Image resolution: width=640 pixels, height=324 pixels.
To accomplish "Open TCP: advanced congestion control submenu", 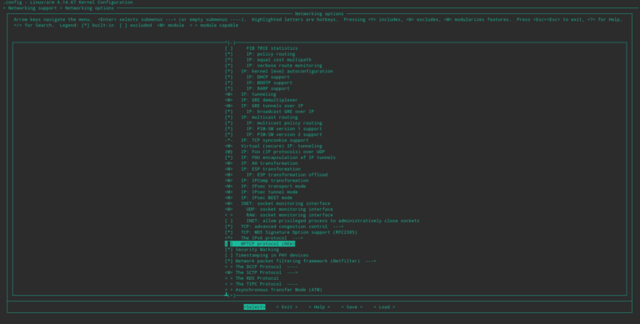I will [x=284, y=226].
